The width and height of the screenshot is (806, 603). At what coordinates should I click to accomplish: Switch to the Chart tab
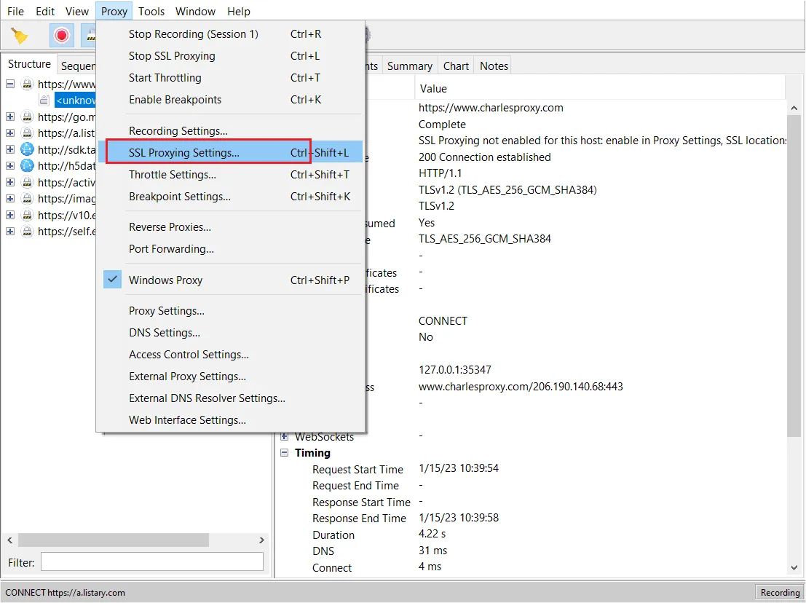coord(456,66)
